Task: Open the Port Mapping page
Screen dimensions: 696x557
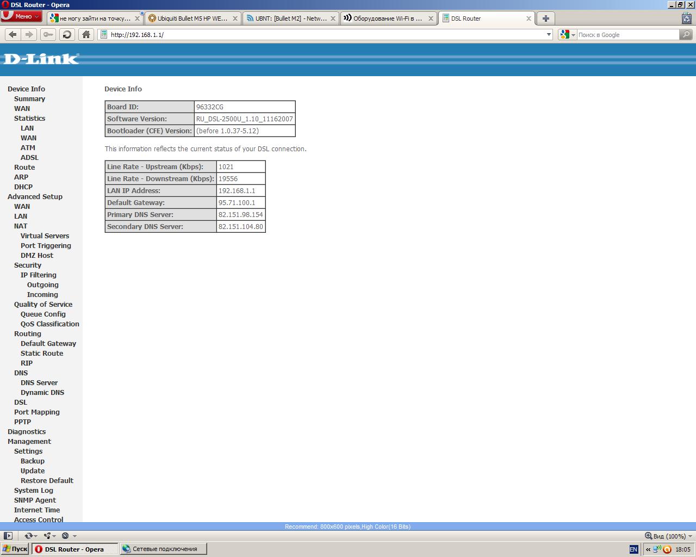Action: click(x=37, y=412)
